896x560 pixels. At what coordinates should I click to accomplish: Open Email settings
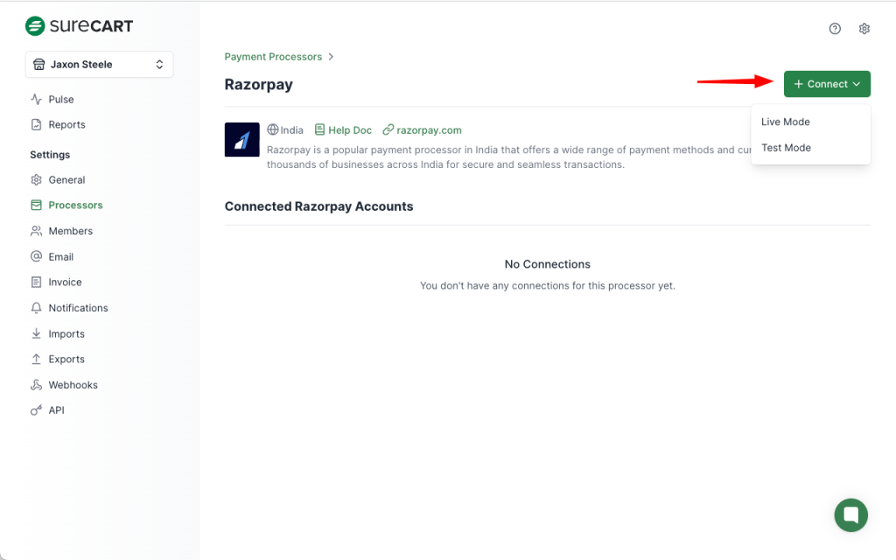point(60,257)
